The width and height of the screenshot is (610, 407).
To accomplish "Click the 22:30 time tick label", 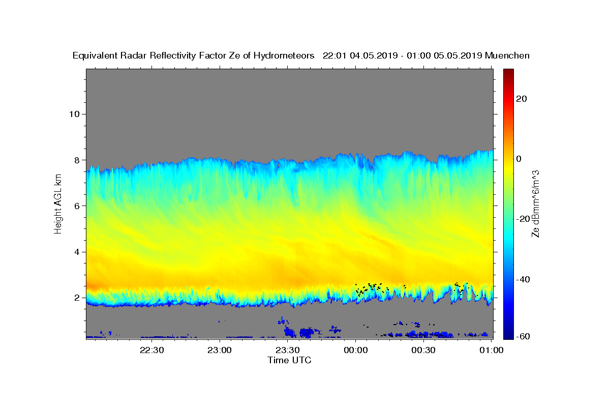I will point(151,350).
